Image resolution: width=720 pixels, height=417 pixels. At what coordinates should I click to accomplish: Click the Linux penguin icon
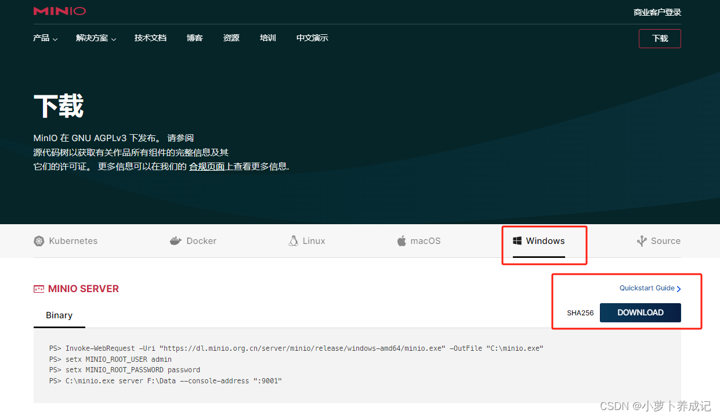[294, 241]
